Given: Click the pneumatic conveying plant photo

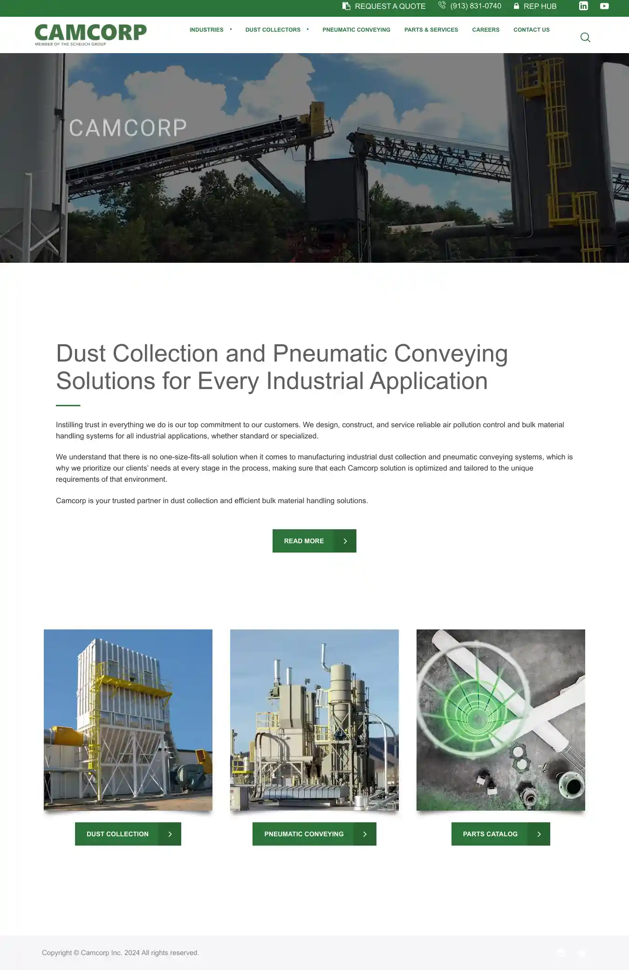Looking at the screenshot, I should point(314,720).
